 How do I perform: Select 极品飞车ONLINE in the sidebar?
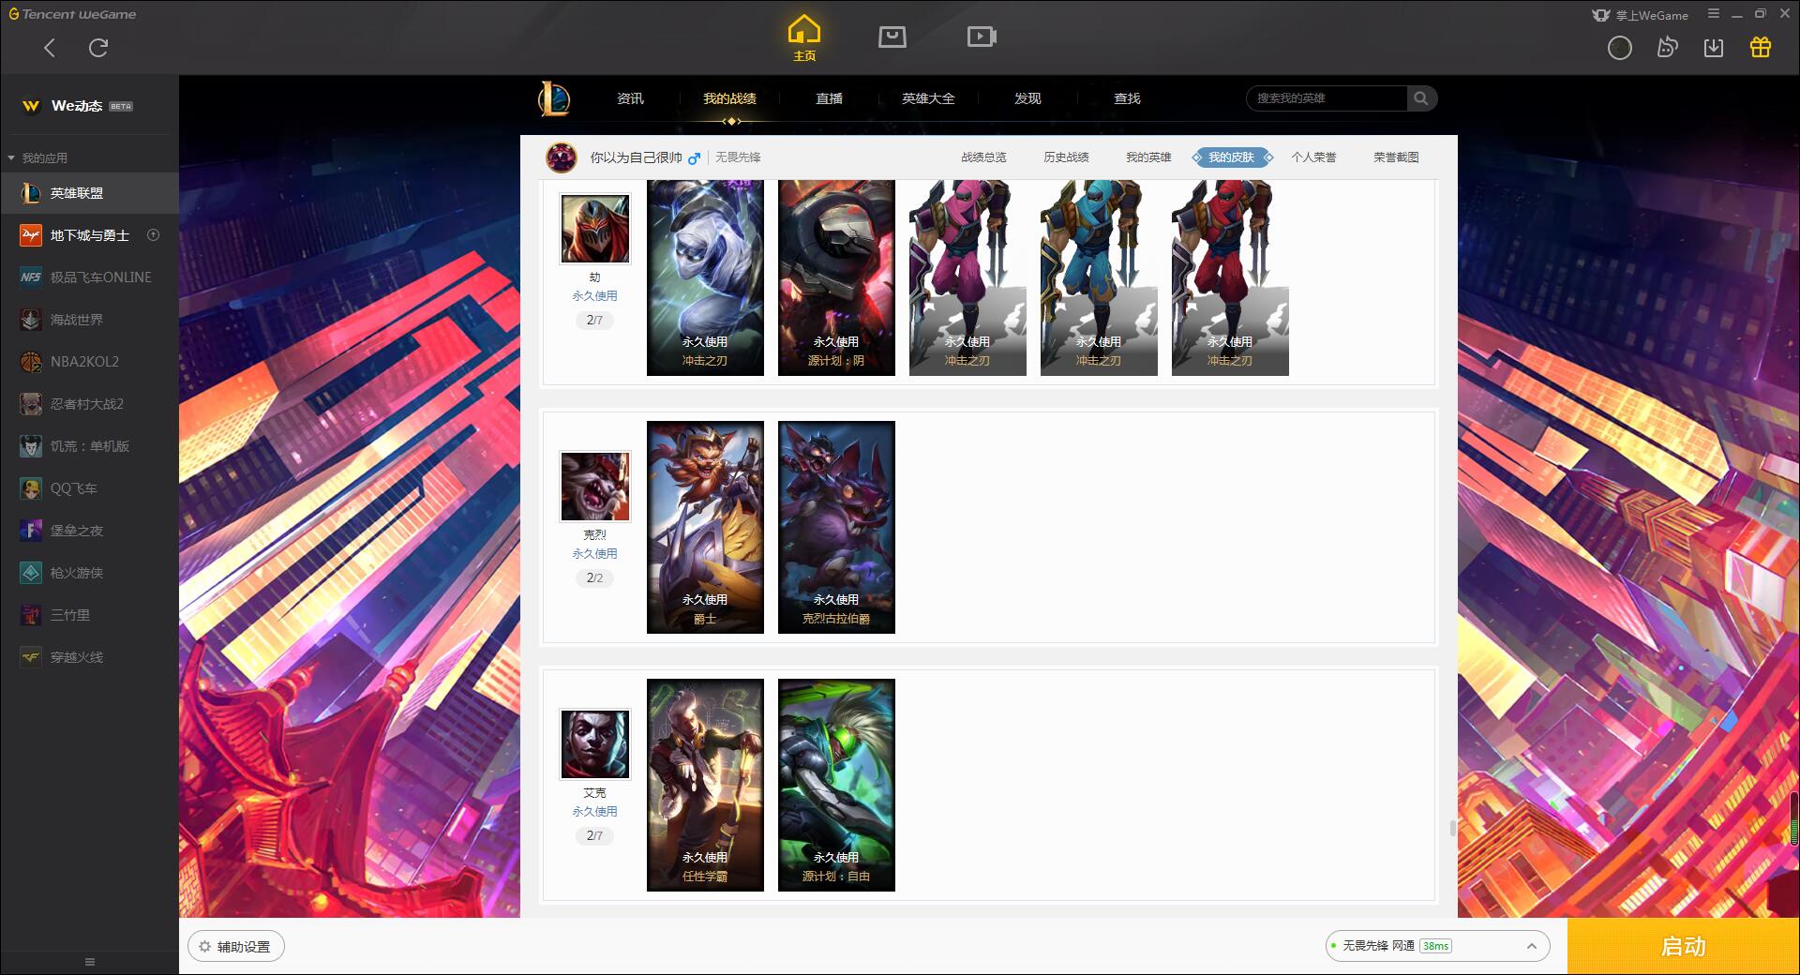click(89, 277)
